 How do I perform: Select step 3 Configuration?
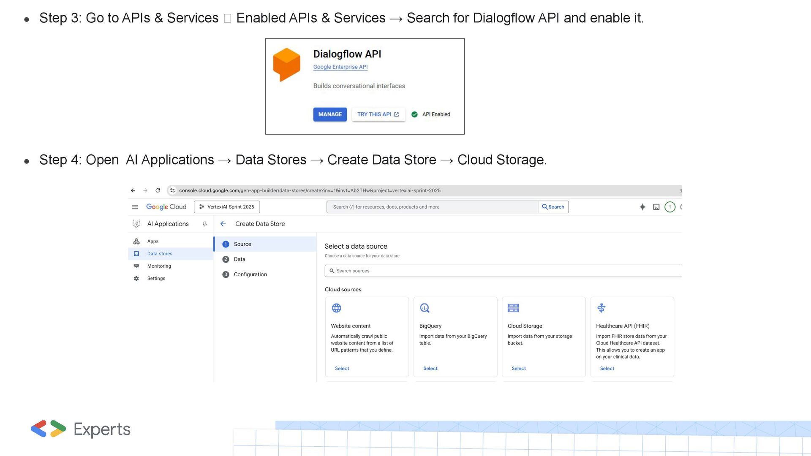[x=265, y=274]
